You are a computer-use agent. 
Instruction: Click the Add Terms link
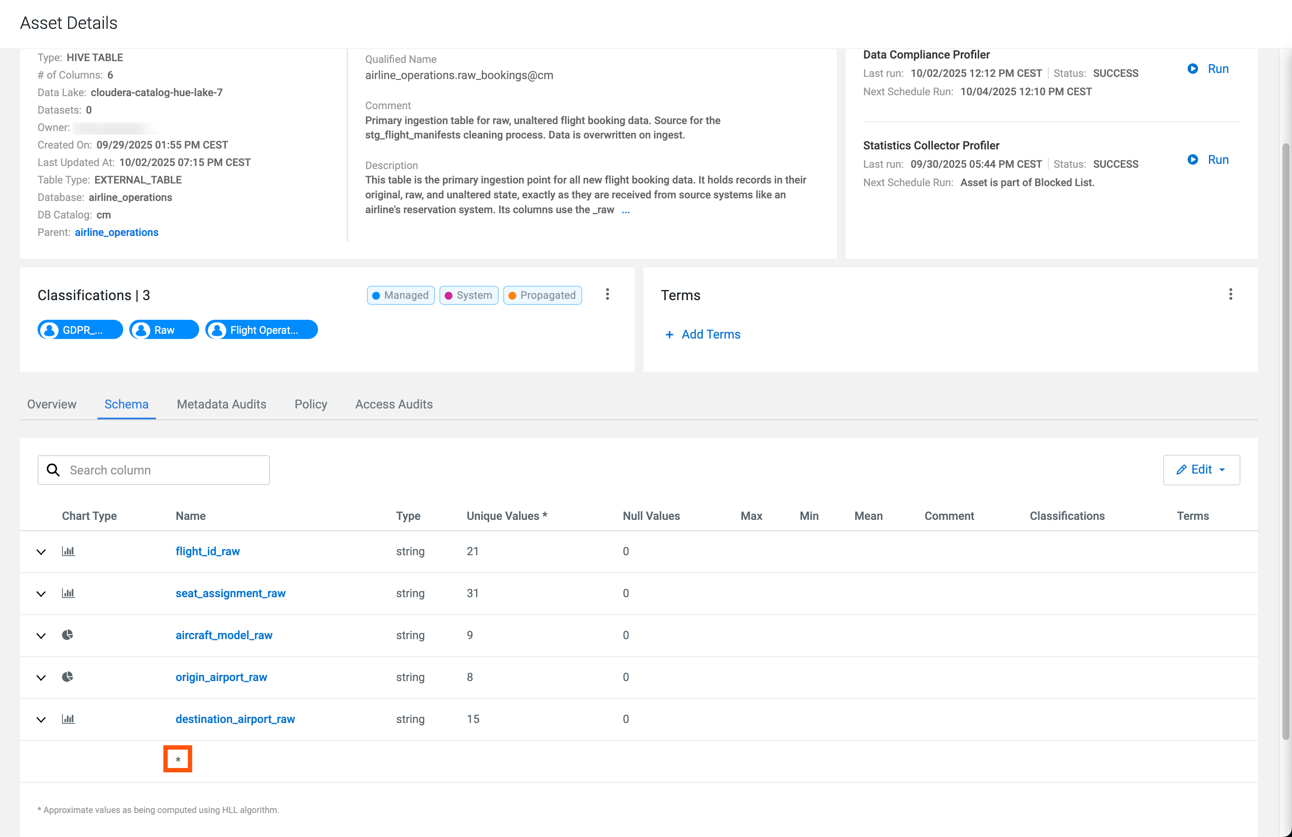click(x=703, y=334)
